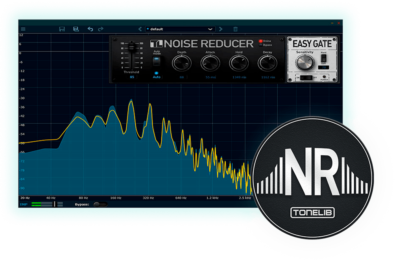
Task: Click the 1.2 kHz frequency label
Action: 212,198
